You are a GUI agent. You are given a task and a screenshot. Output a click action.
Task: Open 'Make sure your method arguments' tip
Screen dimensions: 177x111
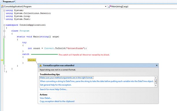tap(66, 78)
